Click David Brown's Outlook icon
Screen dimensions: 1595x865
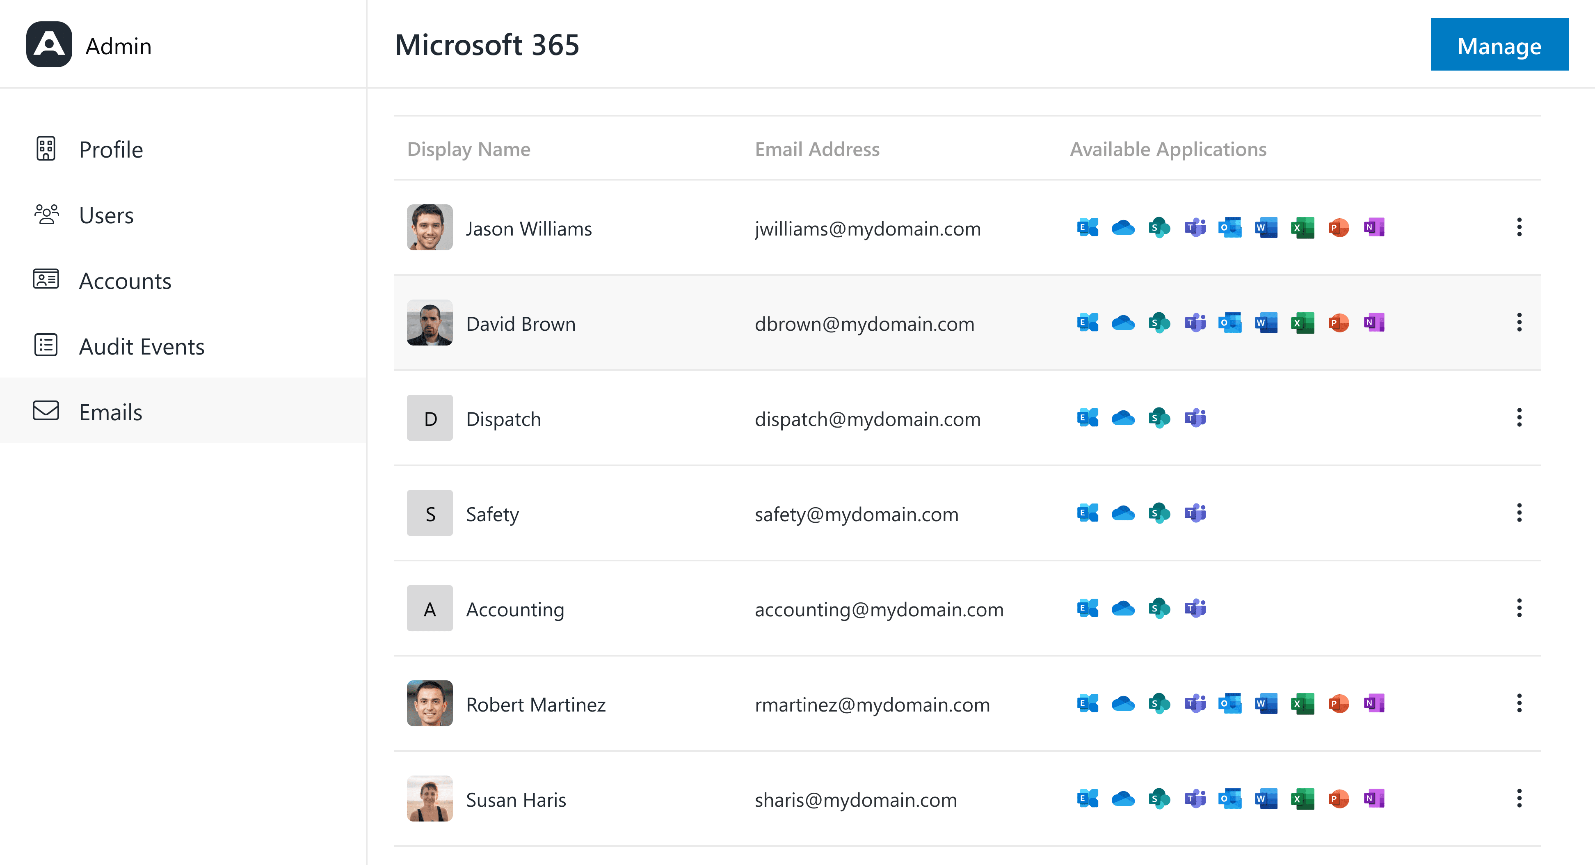coord(1230,323)
